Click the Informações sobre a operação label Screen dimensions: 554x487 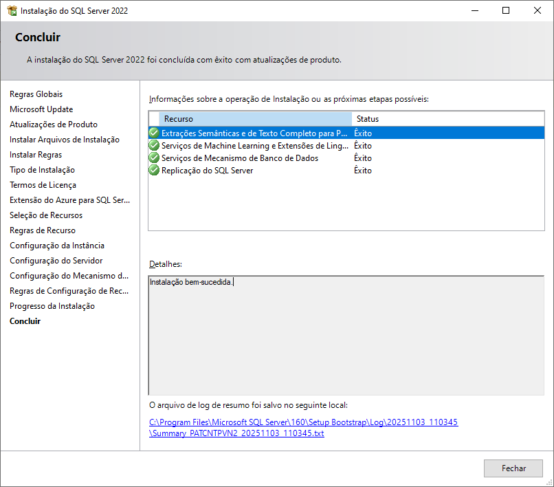(x=289, y=99)
